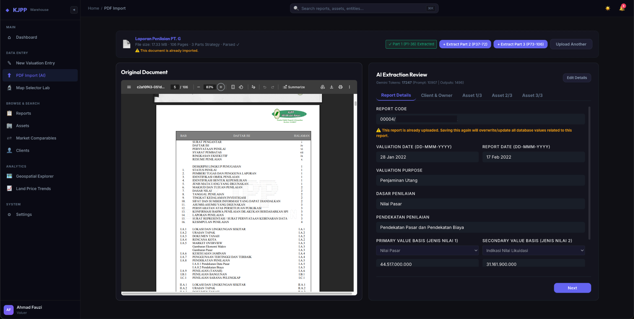Go to Assets in the sidebar
The width and height of the screenshot is (634, 319).
[x=40, y=126]
